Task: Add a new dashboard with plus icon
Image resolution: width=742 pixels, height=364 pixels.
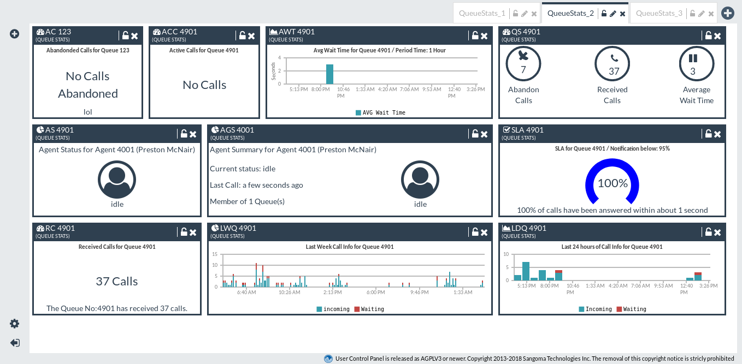Action: click(727, 13)
